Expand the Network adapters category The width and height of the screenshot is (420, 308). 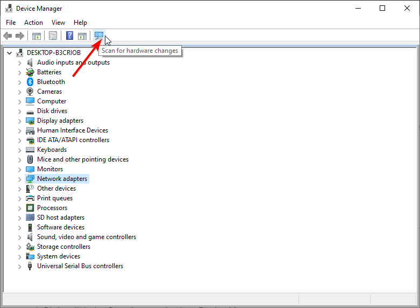click(19, 179)
